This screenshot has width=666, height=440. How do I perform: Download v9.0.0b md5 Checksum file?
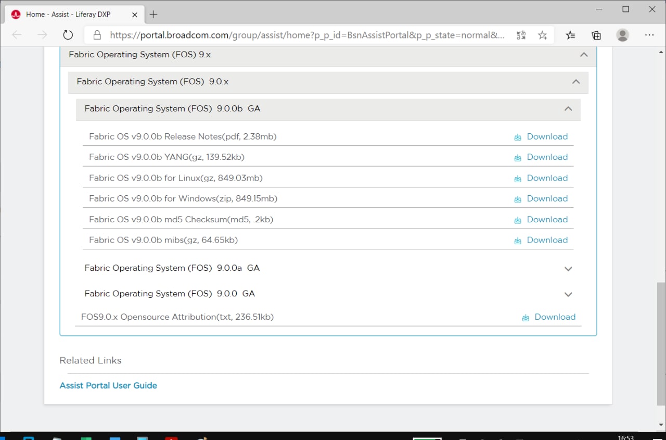pos(547,219)
